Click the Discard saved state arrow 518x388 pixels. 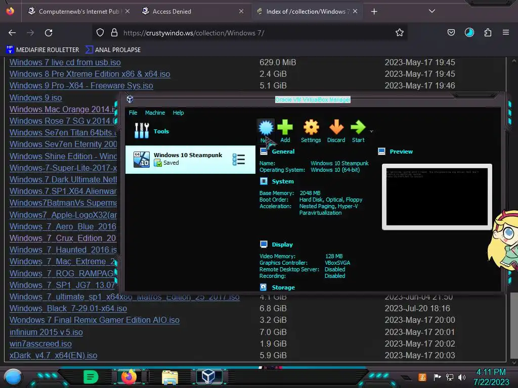[336, 127]
